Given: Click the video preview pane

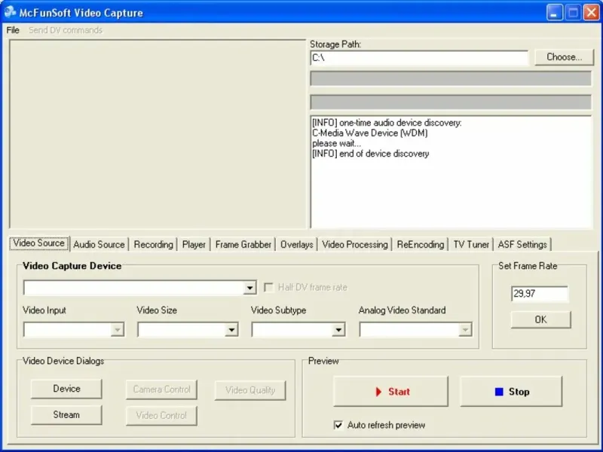Looking at the screenshot, I should [x=158, y=134].
